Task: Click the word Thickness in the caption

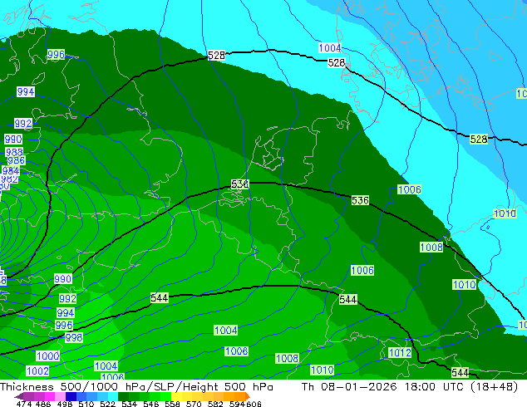Action: coord(27,387)
